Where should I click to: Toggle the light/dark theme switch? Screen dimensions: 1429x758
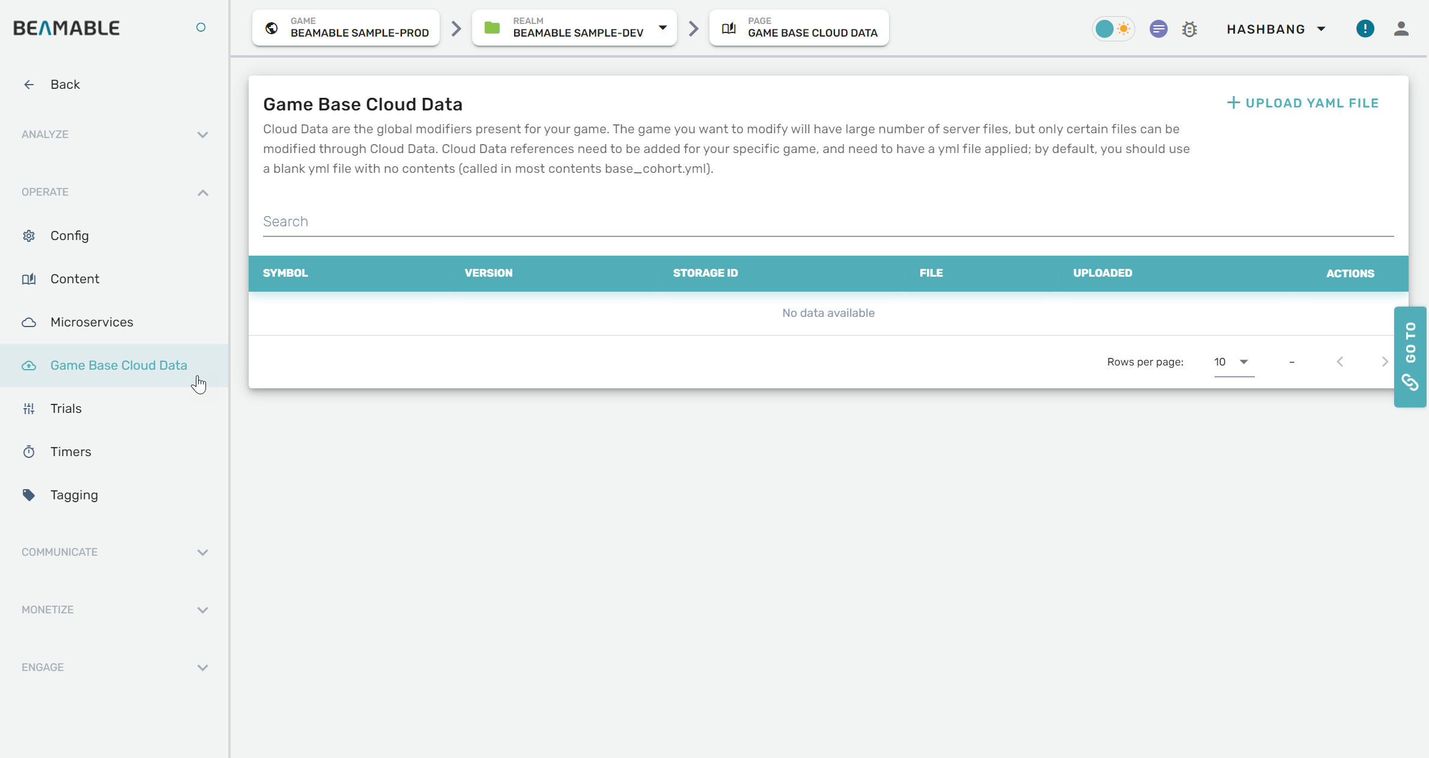(1113, 29)
